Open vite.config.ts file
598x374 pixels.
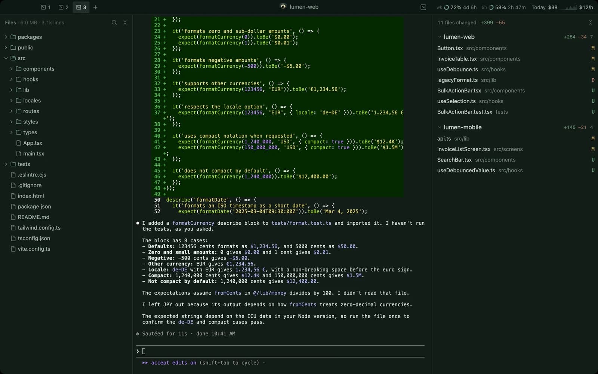pos(66,249)
